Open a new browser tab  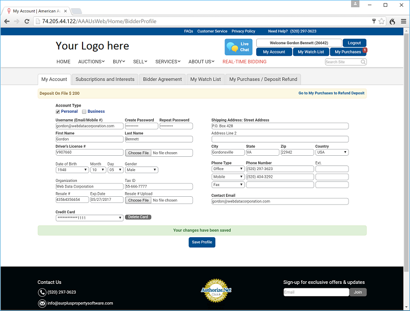[x=76, y=11]
